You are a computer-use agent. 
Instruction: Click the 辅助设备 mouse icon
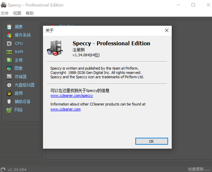(x=9, y=102)
